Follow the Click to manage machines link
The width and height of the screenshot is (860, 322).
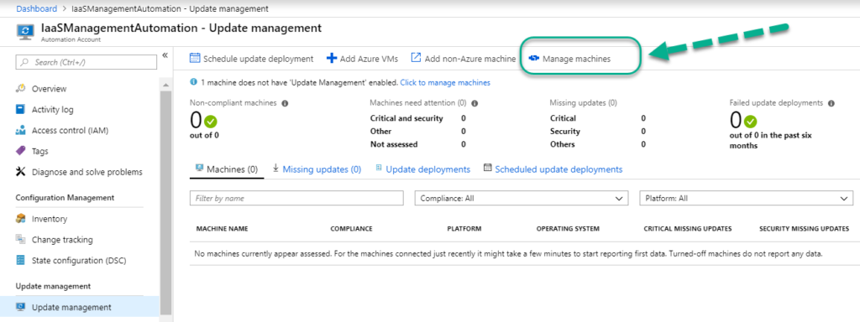click(x=445, y=83)
